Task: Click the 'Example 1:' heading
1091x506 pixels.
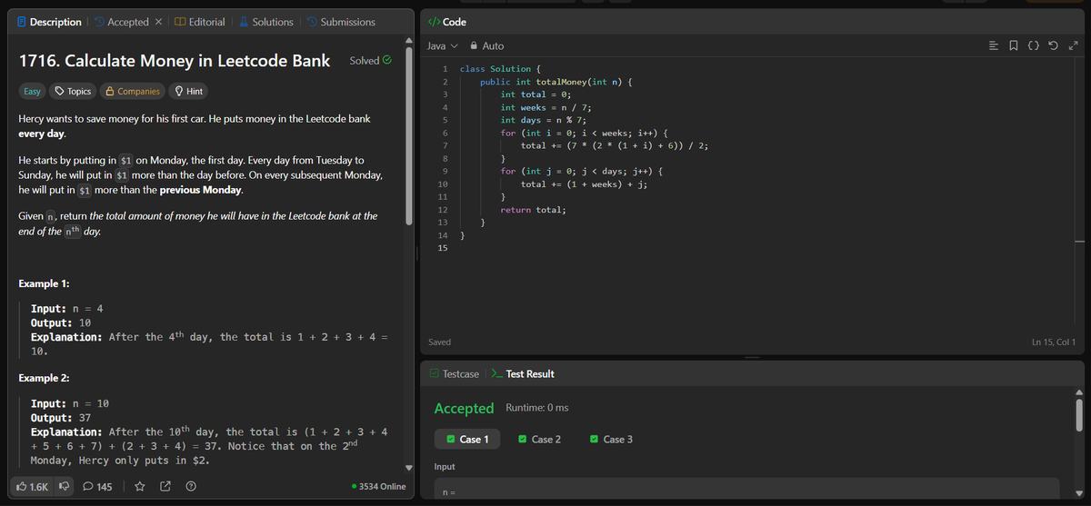Action: click(x=45, y=283)
